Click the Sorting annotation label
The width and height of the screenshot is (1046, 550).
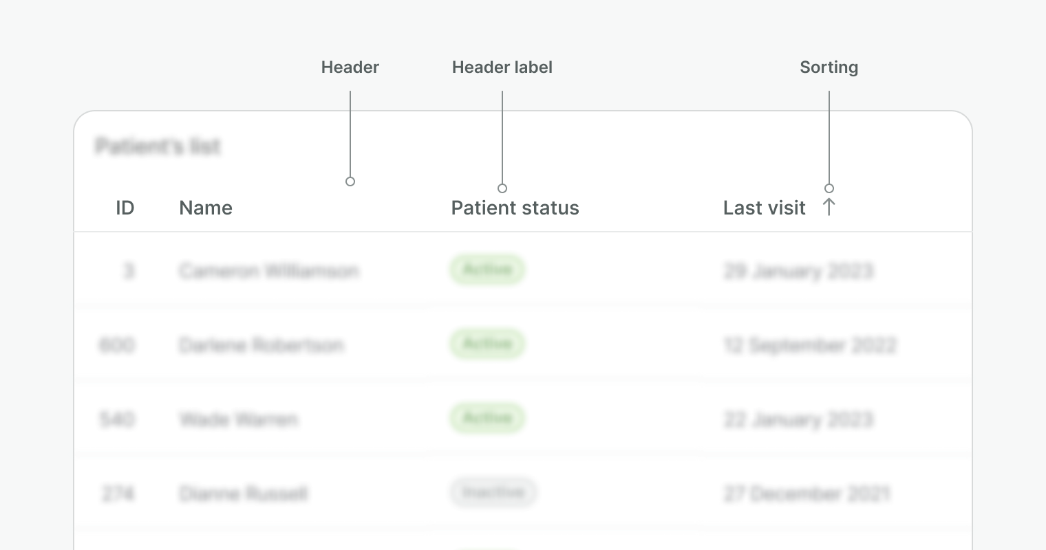(829, 67)
